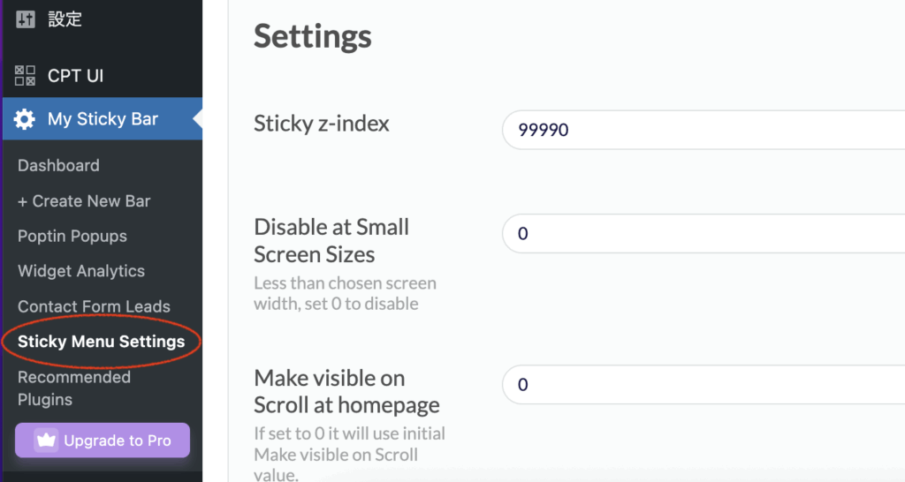Click Make visible on Scroll at homepage field

click(x=703, y=385)
